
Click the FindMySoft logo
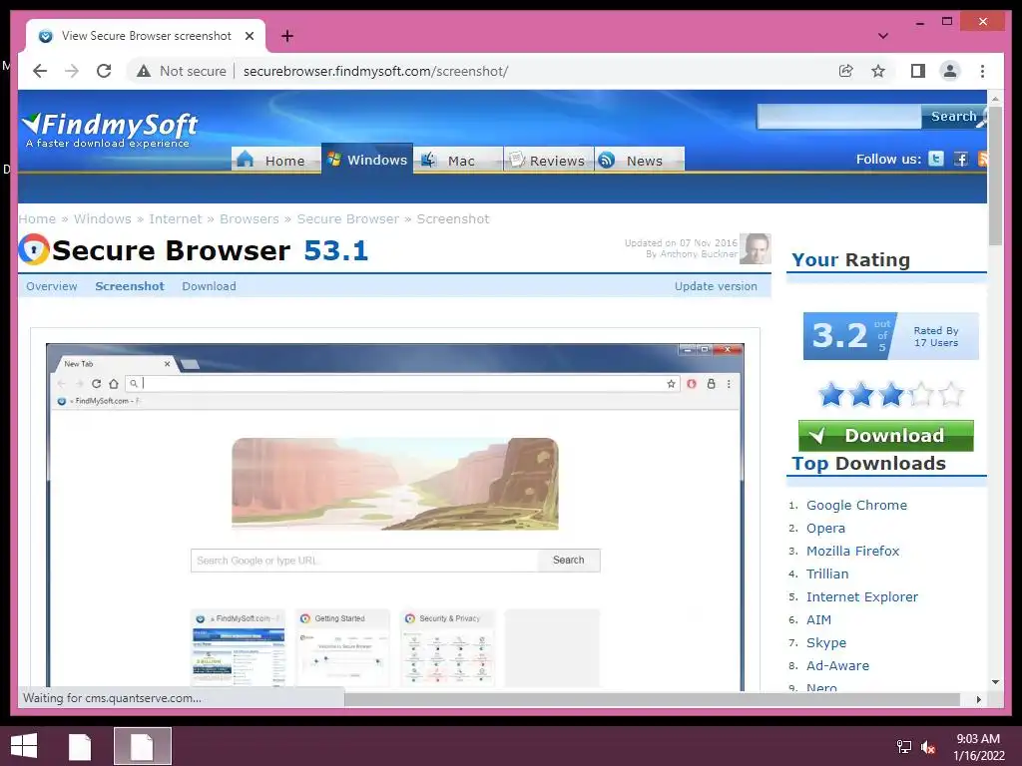click(110, 129)
